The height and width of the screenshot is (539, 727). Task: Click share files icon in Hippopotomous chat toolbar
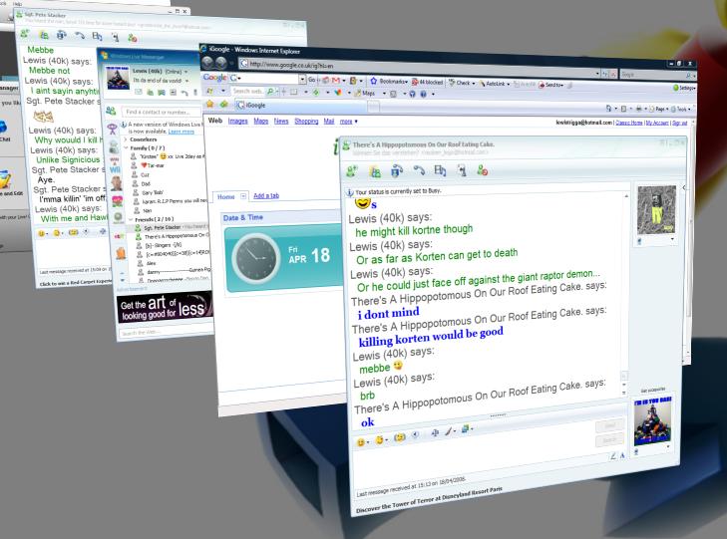pos(375,171)
